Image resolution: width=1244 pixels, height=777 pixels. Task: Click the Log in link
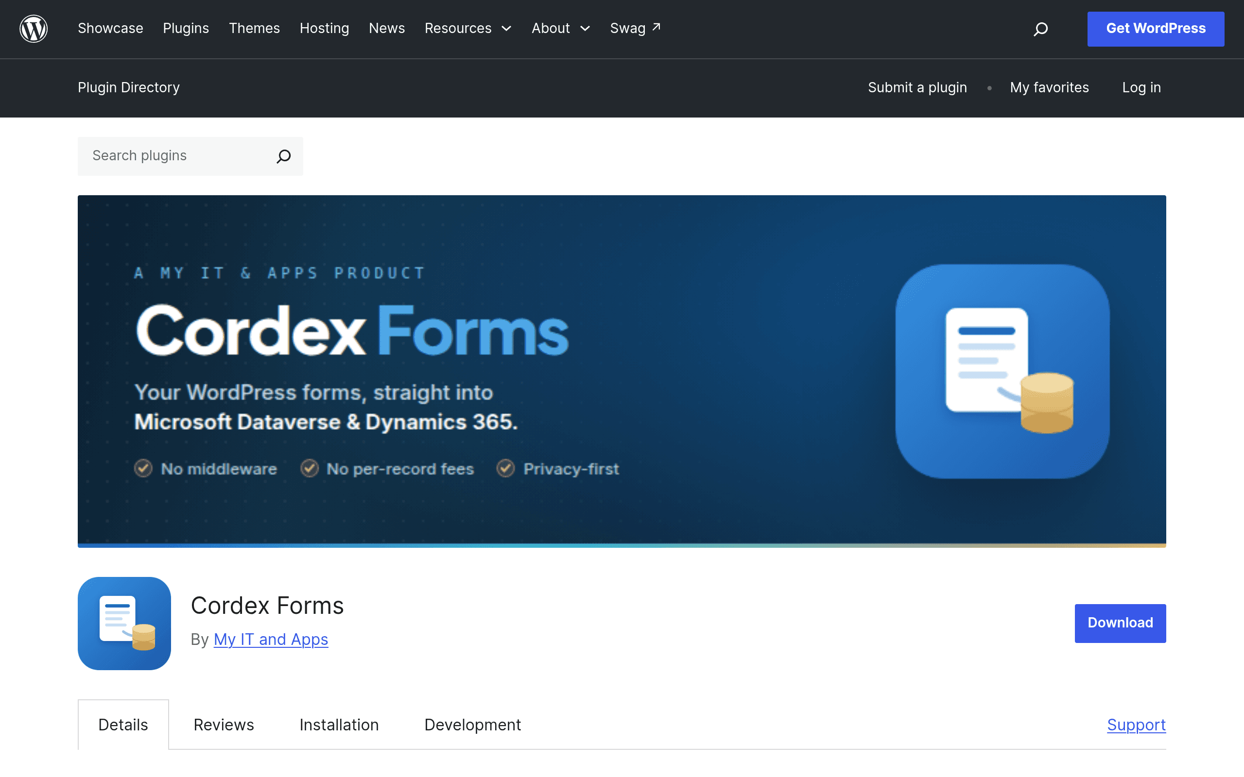(1141, 87)
